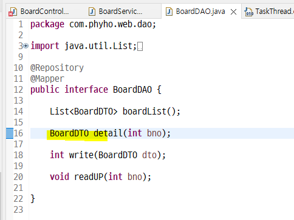
Task: Click the 'void' keyword on line 20
Action: (x=60, y=177)
